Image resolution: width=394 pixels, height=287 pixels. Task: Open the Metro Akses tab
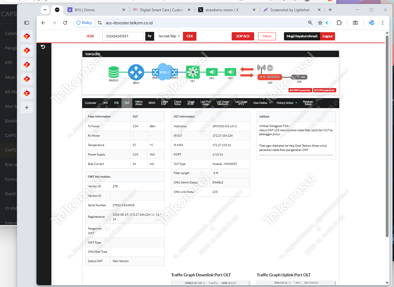pos(139,103)
